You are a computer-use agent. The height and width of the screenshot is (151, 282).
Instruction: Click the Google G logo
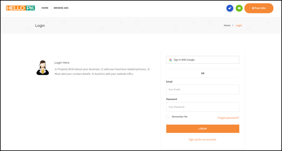170,60
